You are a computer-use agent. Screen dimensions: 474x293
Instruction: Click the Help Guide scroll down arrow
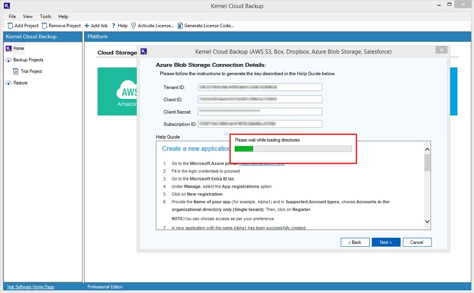pyautogui.click(x=427, y=221)
